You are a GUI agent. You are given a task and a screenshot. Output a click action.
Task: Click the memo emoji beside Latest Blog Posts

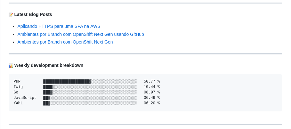click(11, 15)
